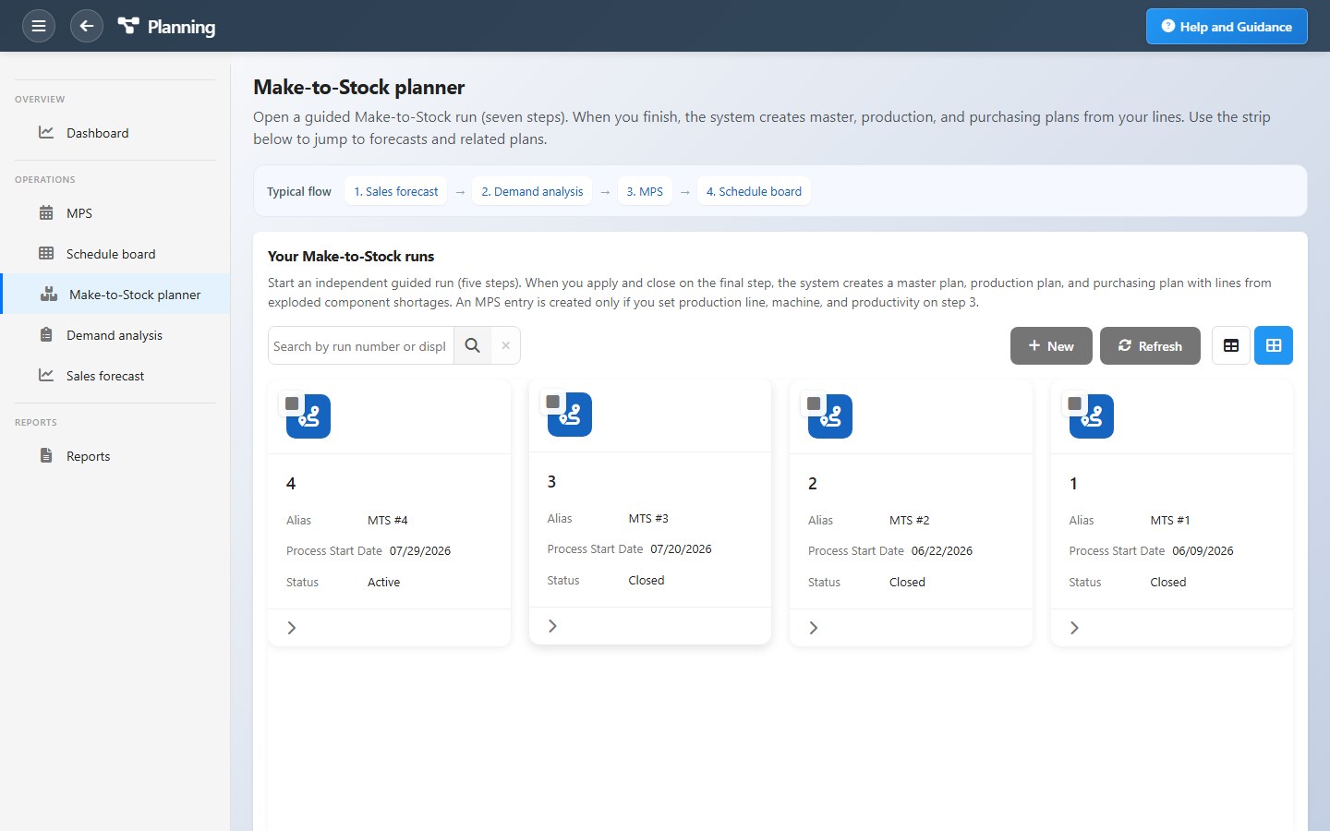Click alias text MTS #1

1170,520
